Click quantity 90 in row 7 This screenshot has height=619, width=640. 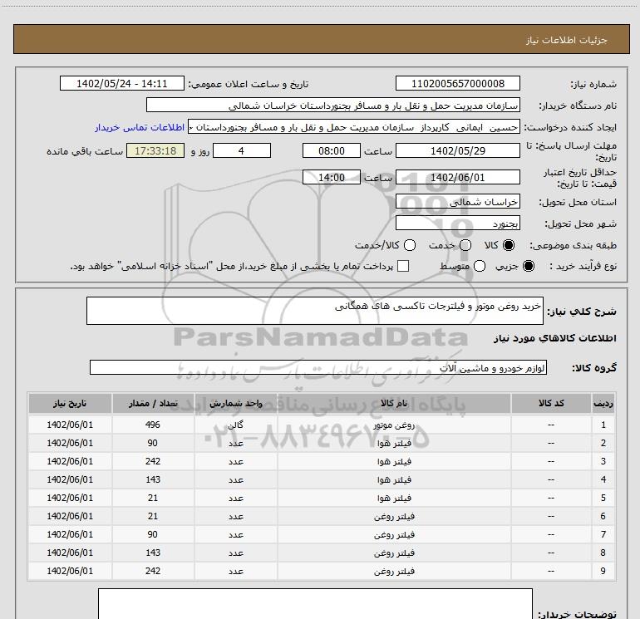(x=153, y=534)
